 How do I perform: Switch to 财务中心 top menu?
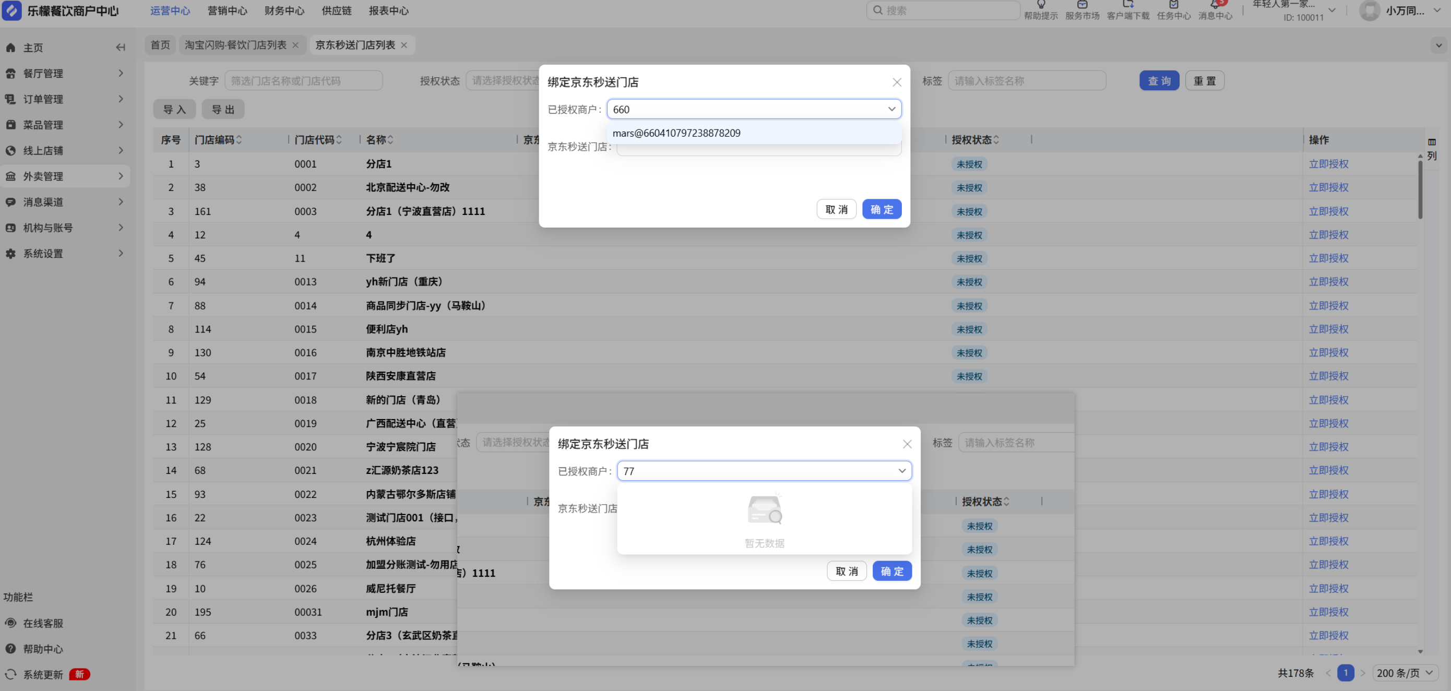tap(284, 11)
